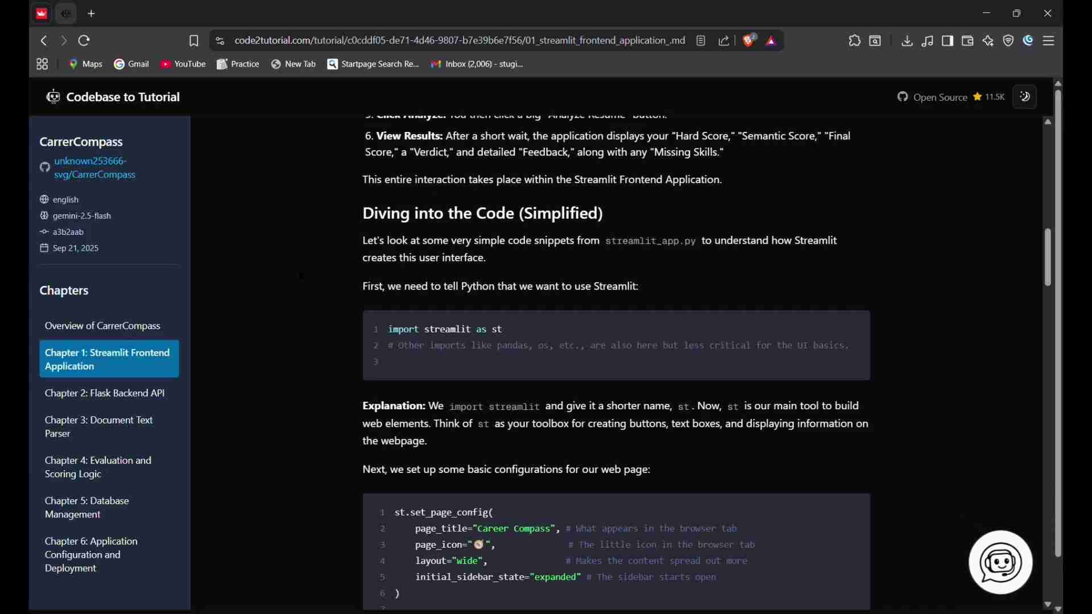The image size is (1092, 614).
Task: Open the Downloads icon in toolbar
Action: [908, 41]
